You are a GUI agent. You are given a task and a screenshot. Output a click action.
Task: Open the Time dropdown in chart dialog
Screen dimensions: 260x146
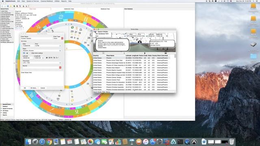pos(60,46)
